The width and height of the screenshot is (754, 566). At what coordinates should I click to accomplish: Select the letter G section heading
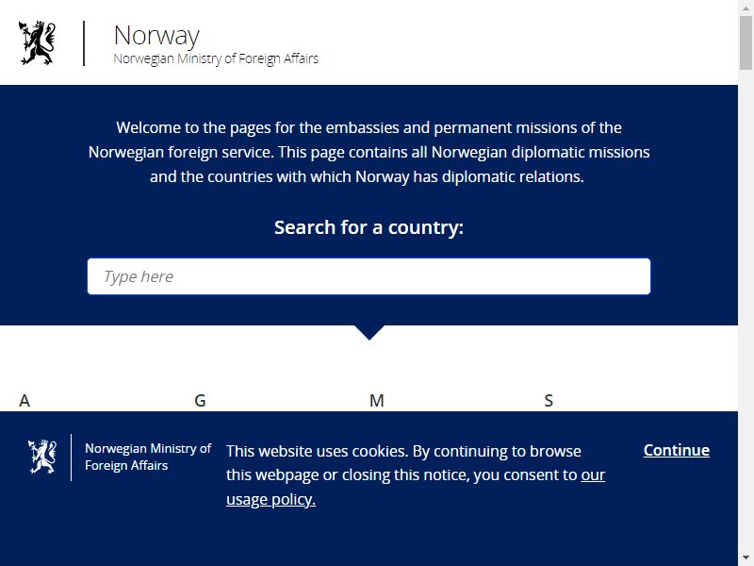tap(200, 400)
